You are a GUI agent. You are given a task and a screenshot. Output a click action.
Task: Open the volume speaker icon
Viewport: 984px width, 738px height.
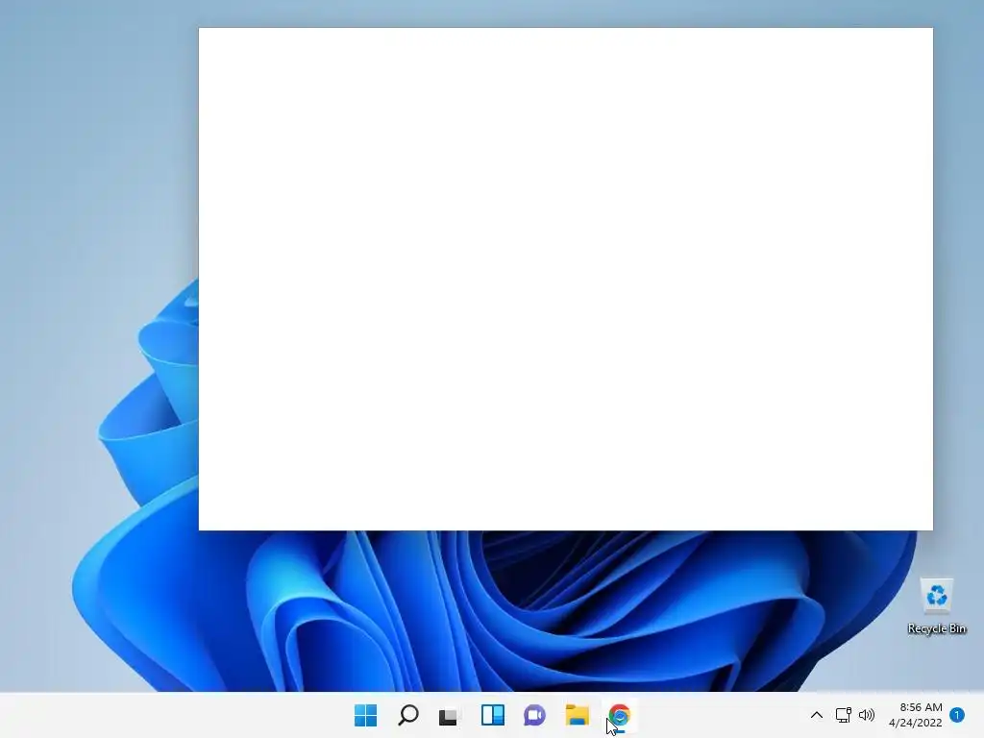[867, 715]
